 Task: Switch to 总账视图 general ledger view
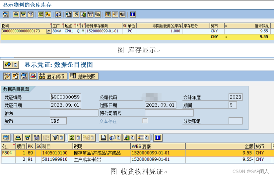coord(84,76)
